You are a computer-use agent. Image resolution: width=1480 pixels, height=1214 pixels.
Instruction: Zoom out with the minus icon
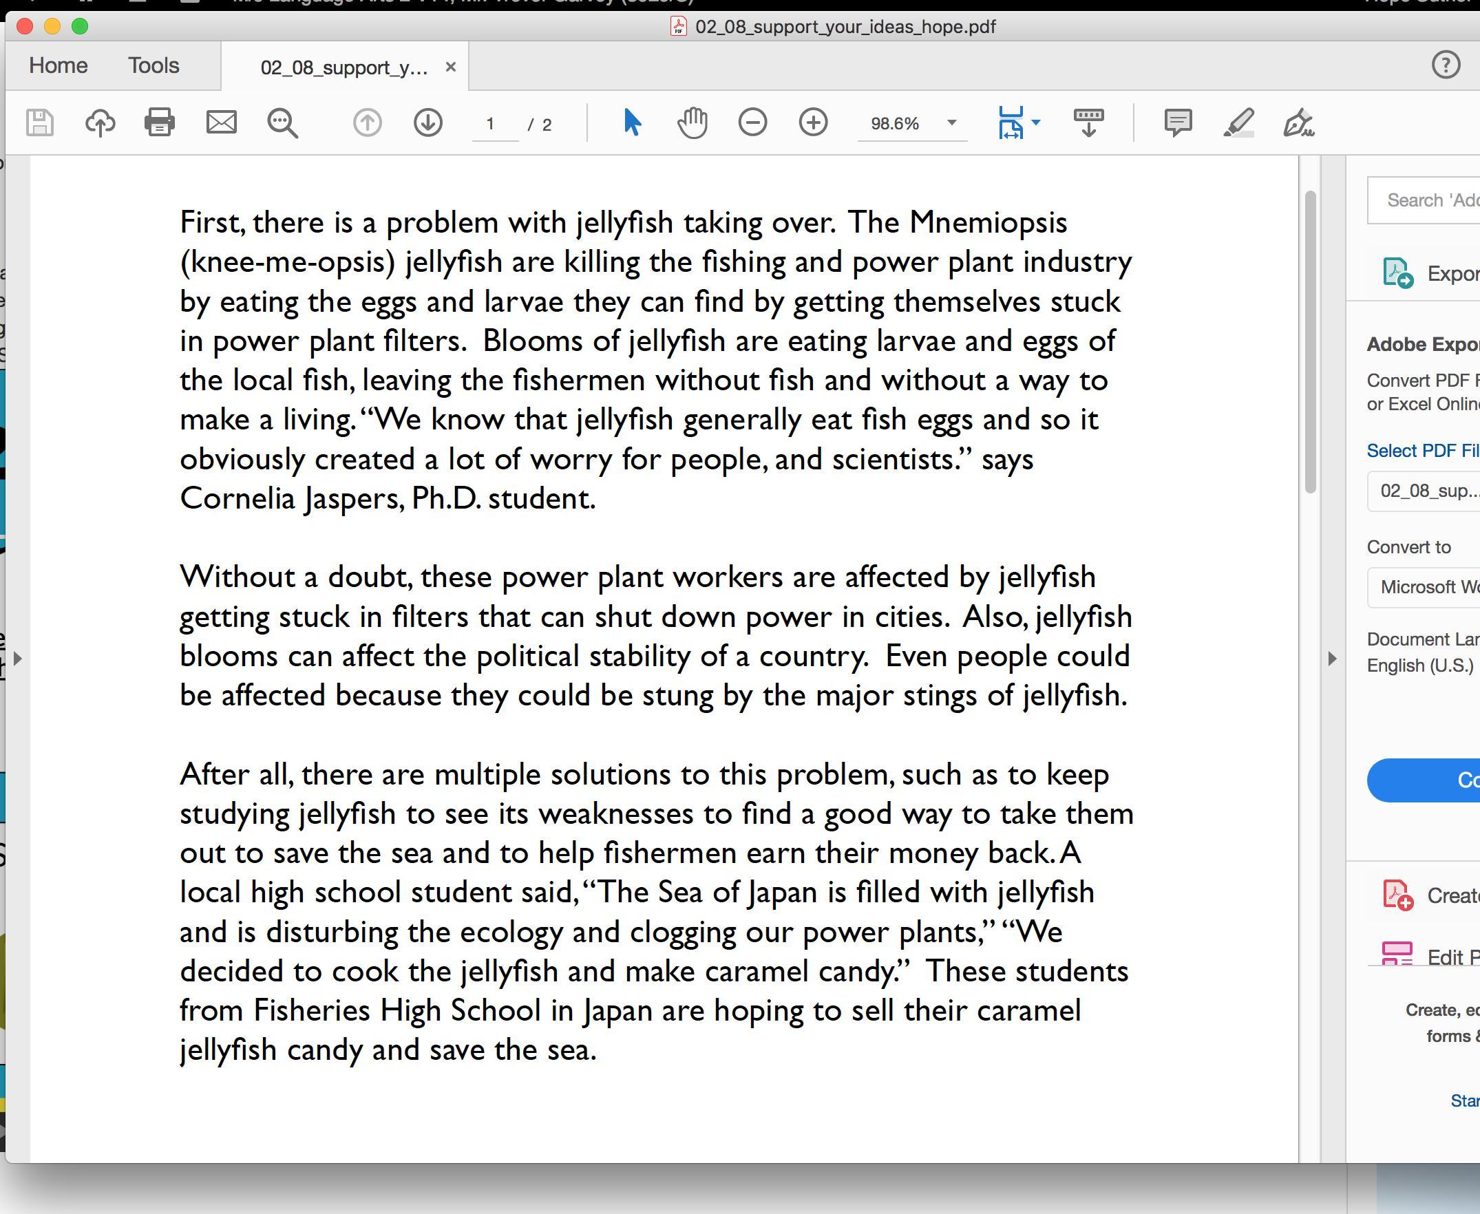pyautogui.click(x=752, y=123)
